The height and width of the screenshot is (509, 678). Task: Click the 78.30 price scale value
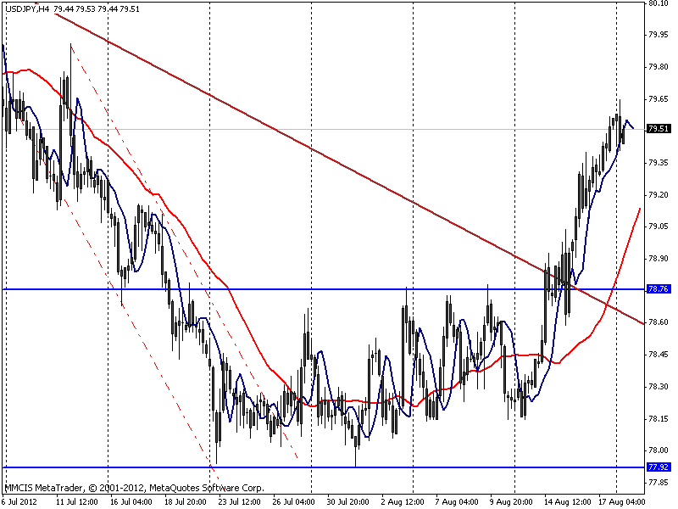[659, 387]
